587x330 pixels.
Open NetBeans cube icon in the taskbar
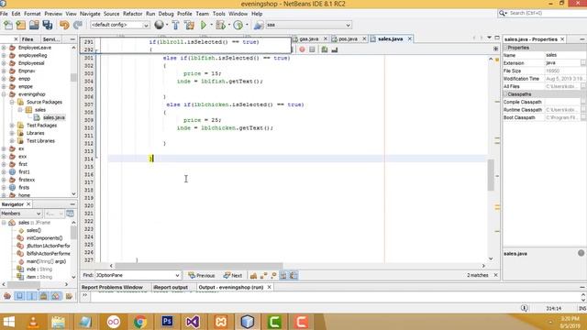(247, 322)
